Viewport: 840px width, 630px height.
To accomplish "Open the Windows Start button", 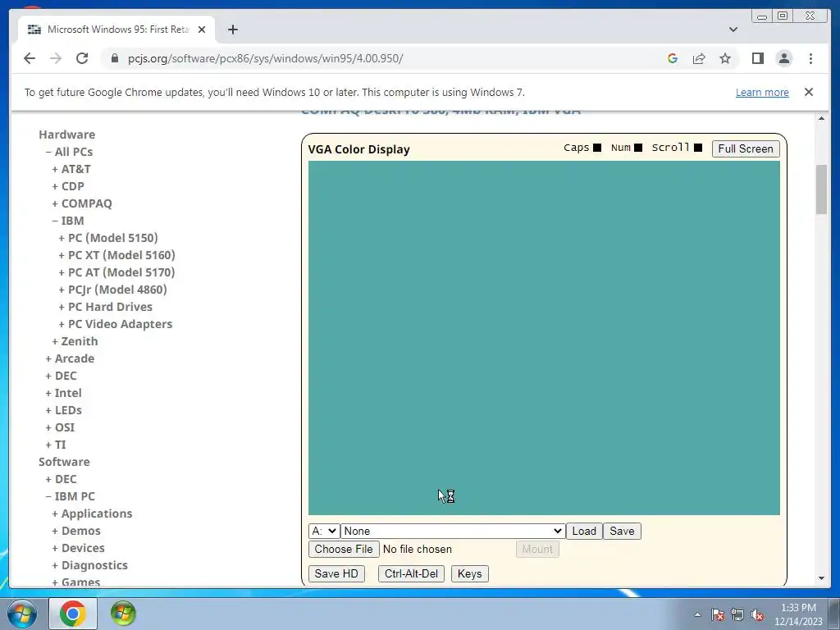I will [22, 614].
